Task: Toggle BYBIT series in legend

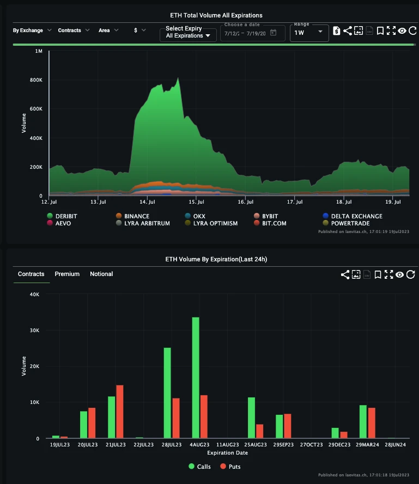Action: coord(266,216)
